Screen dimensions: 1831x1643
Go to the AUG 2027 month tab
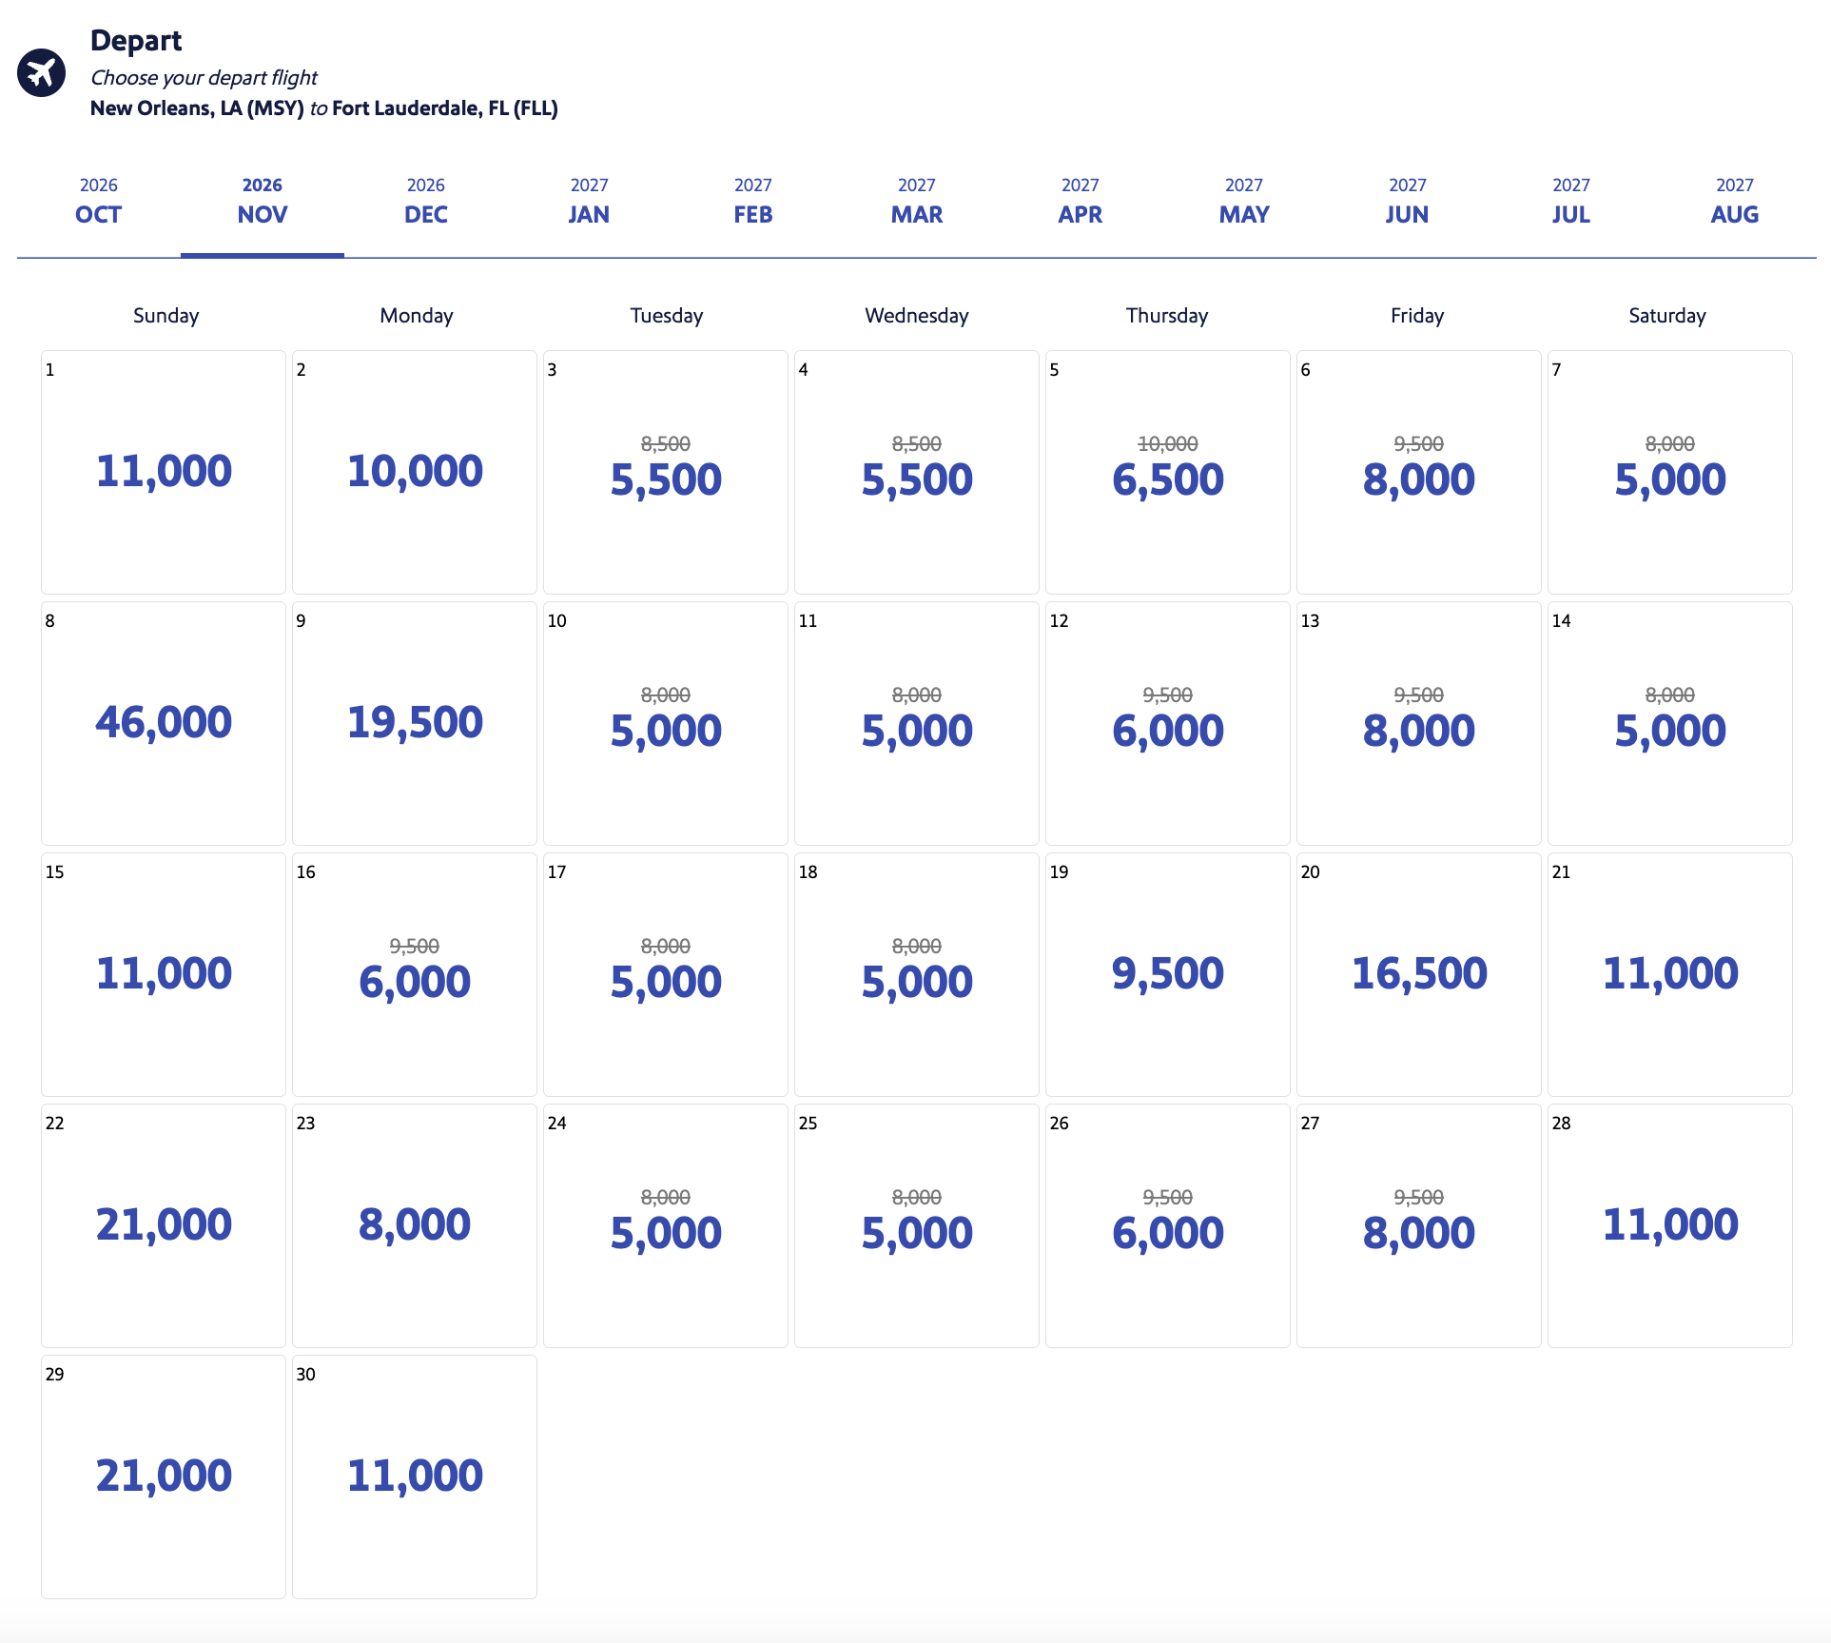coord(1735,202)
